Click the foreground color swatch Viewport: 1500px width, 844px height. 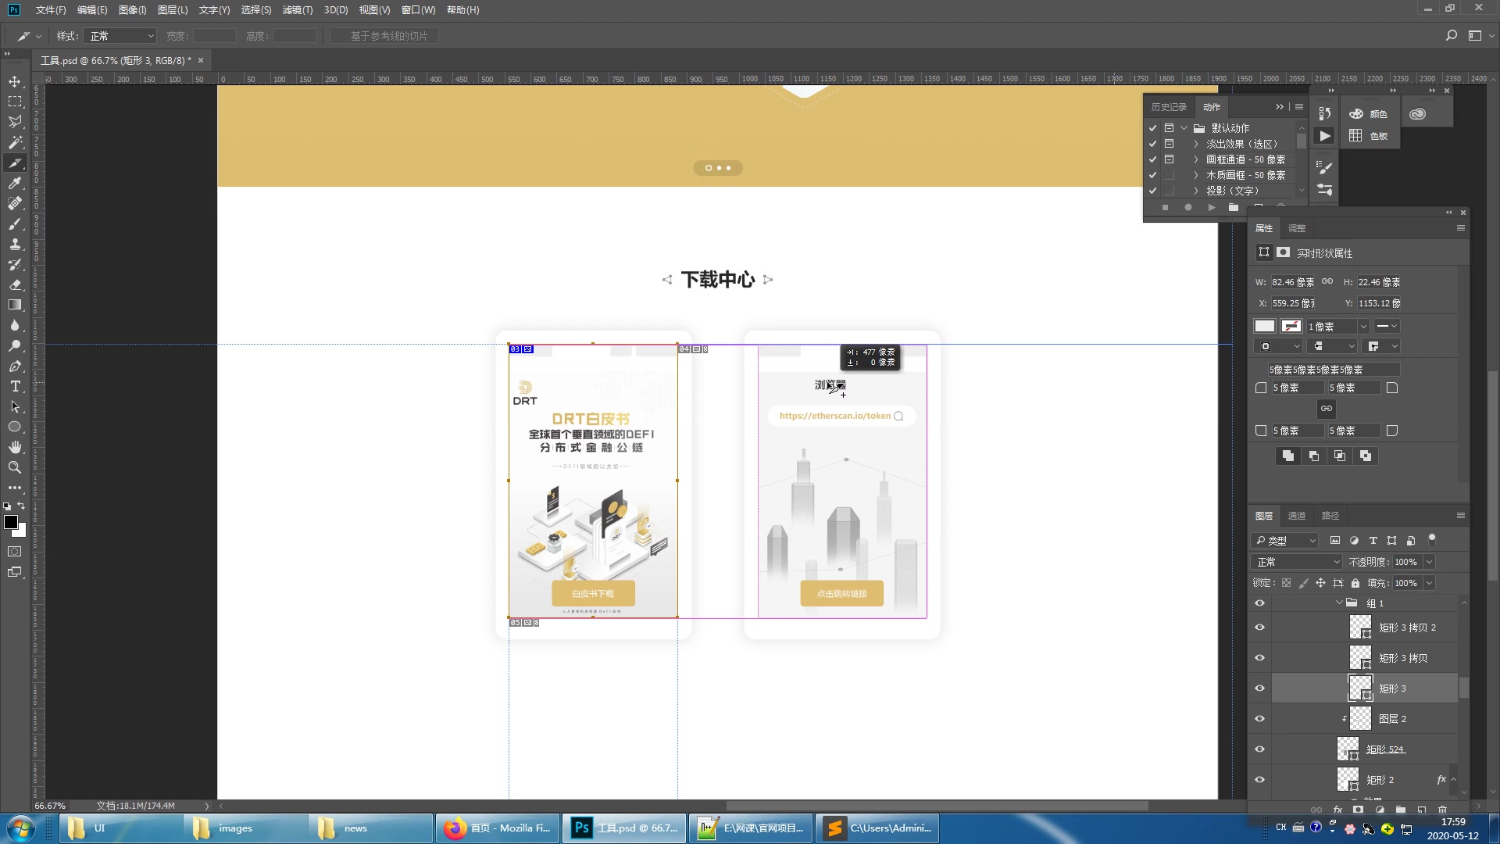[11, 522]
